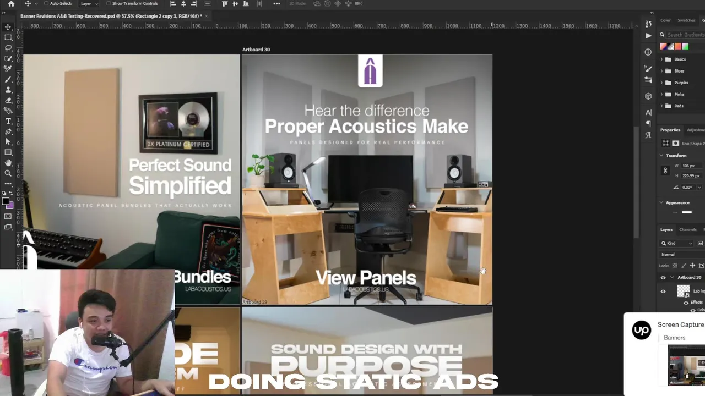Toggle visibility of the Lab logo layer
This screenshot has width=705, height=396.
(x=663, y=291)
